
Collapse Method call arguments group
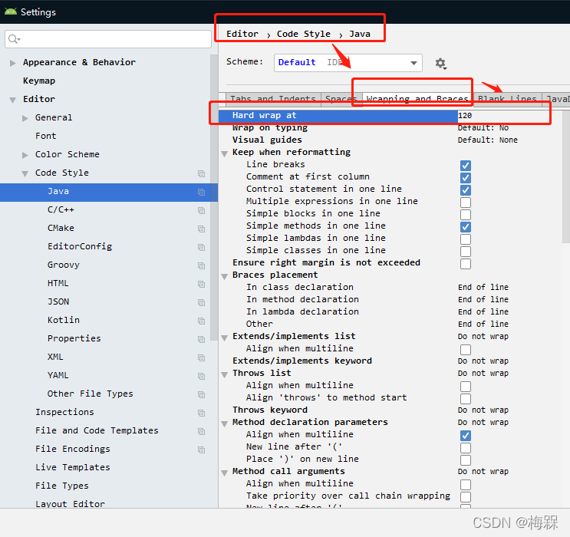click(225, 473)
